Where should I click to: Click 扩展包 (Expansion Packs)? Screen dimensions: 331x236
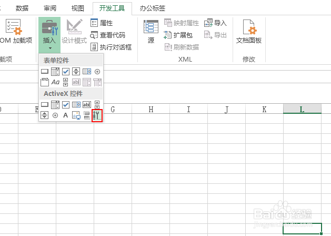(178, 35)
